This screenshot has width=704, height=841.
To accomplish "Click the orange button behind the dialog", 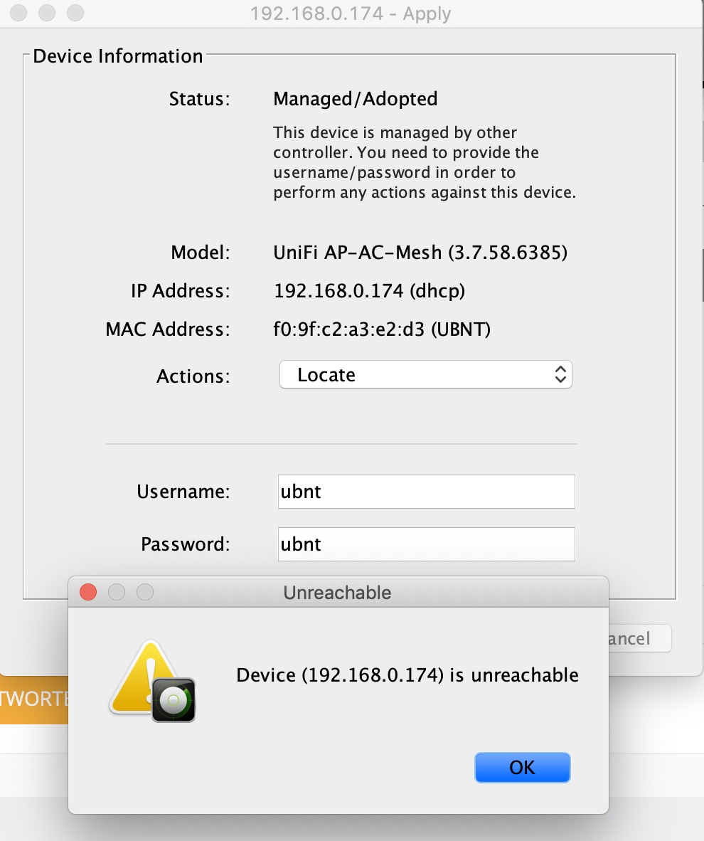I will [33, 699].
